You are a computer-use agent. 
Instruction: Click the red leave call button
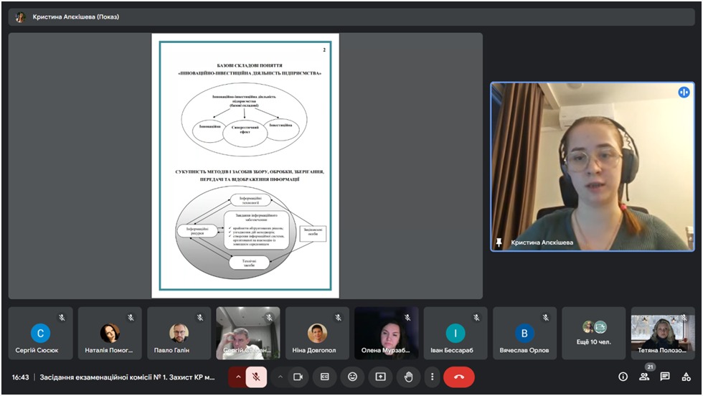459,377
